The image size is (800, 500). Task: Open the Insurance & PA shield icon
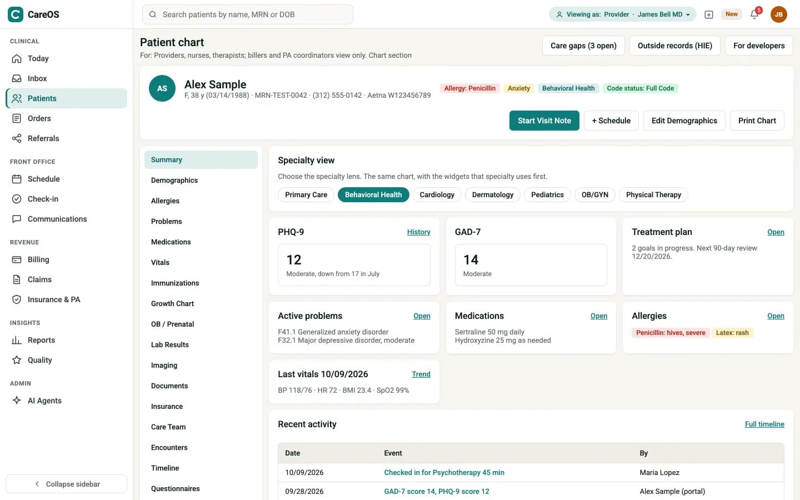17,299
